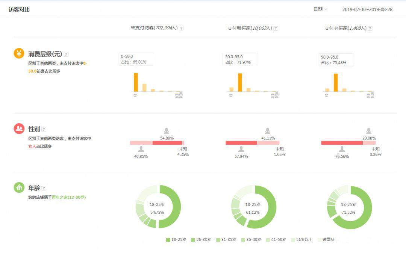Click the 占比：71.97% tooltip
Image resolution: width=406 pixels, height=254 pixels.
[240, 59]
